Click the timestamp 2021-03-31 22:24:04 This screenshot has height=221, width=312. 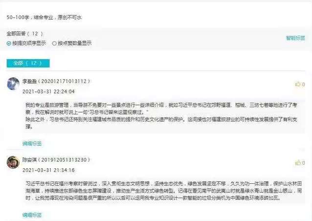tap(48, 91)
